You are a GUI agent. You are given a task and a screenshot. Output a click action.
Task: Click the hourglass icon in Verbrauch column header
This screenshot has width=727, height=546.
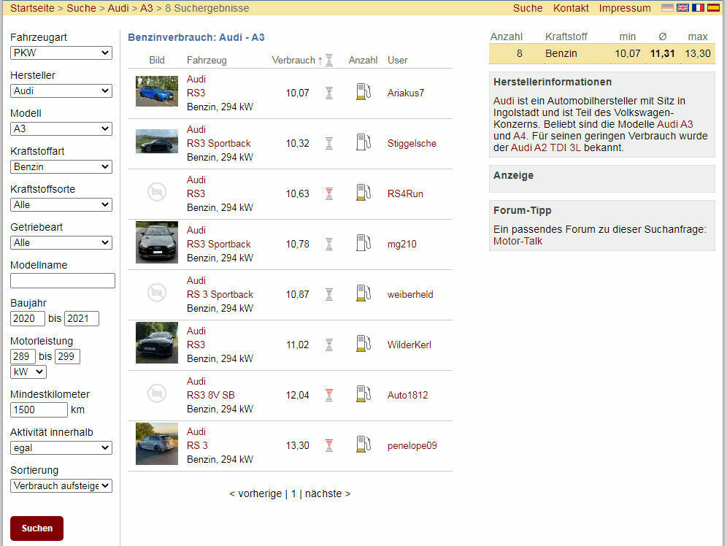point(329,60)
